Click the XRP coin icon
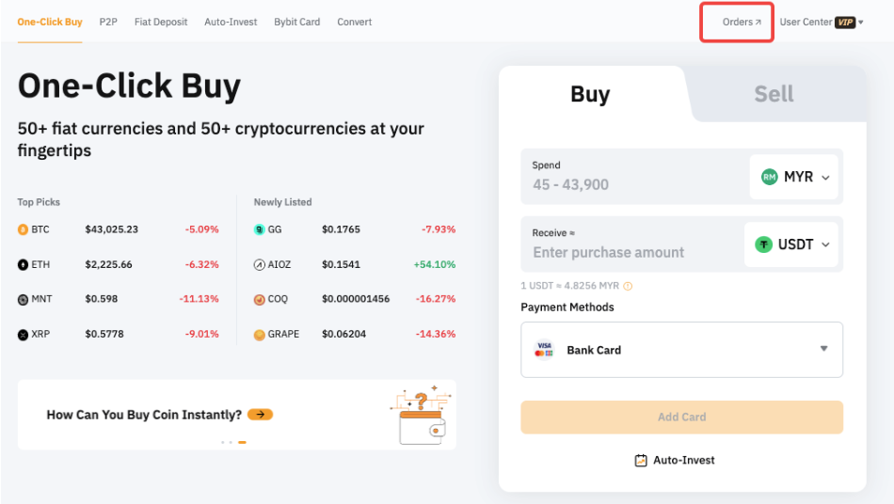 click(x=23, y=335)
